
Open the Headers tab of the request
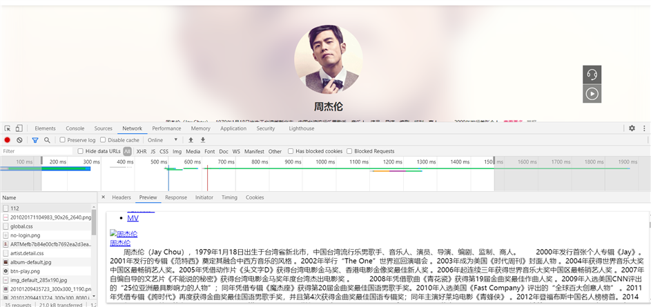tap(122, 197)
